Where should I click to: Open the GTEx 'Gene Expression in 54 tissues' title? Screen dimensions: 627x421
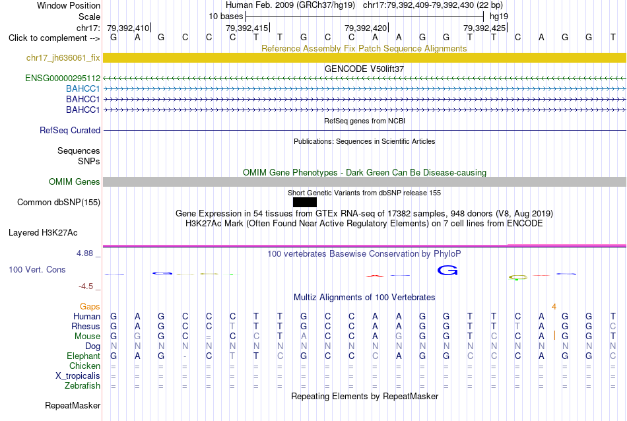pyautogui.click(x=364, y=214)
